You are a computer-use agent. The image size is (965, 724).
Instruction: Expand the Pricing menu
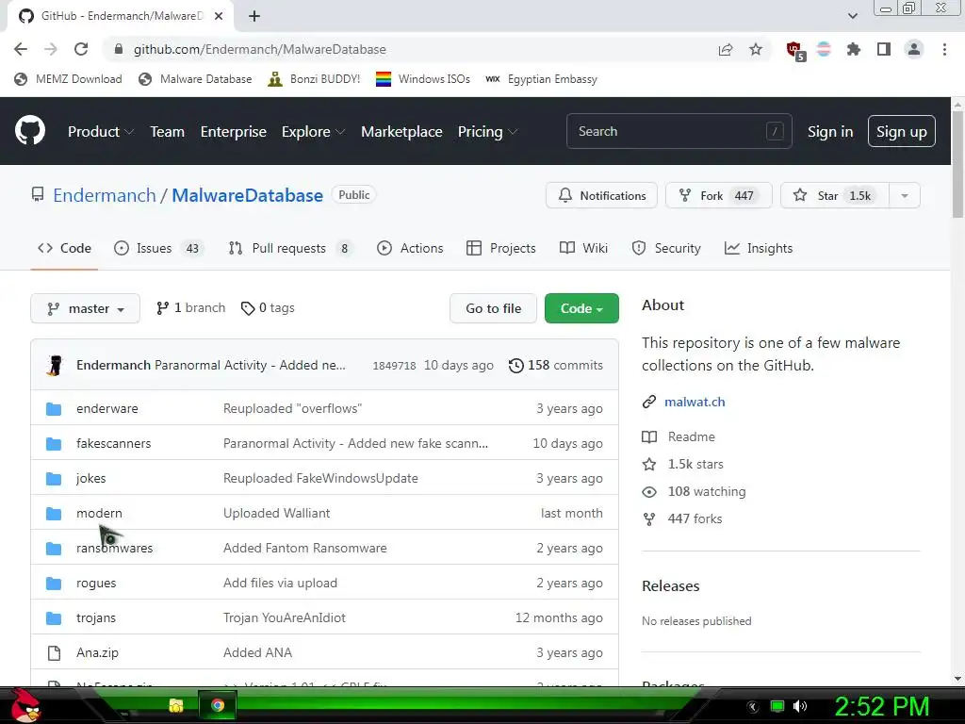click(x=487, y=132)
